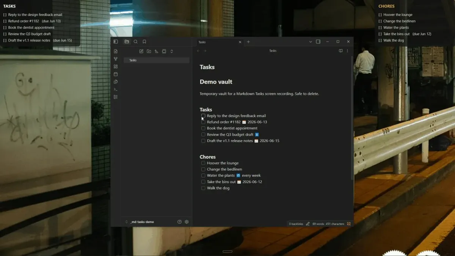Open quick switcher ribbon icon
This screenshot has width=455, height=256.
(116, 51)
